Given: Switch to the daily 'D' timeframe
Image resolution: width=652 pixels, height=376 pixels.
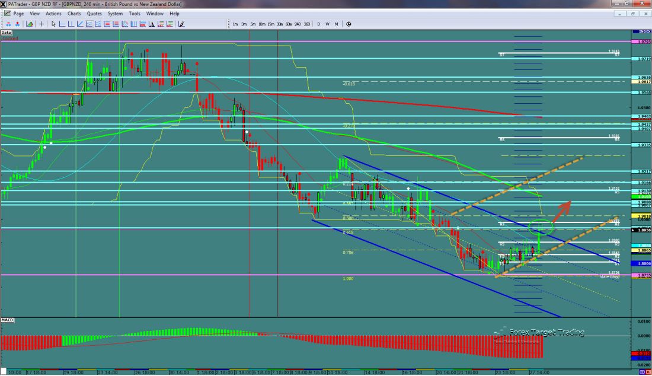Looking at the screenshot, I should point(318,24).
